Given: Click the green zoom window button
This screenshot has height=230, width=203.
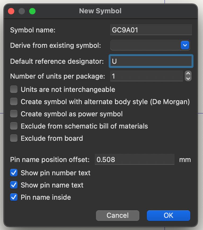Looking at the screenshot, I should tap(32, 11).
